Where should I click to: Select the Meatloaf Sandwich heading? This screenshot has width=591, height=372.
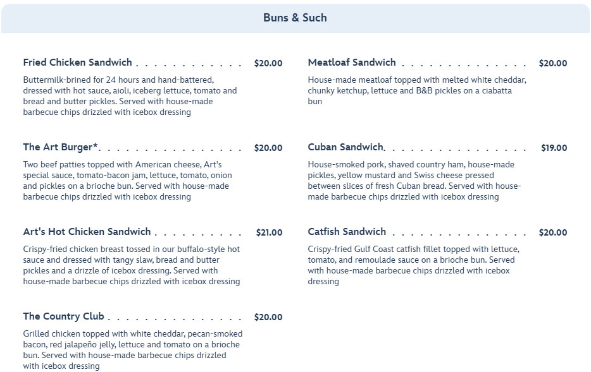[x=352, y=63]
